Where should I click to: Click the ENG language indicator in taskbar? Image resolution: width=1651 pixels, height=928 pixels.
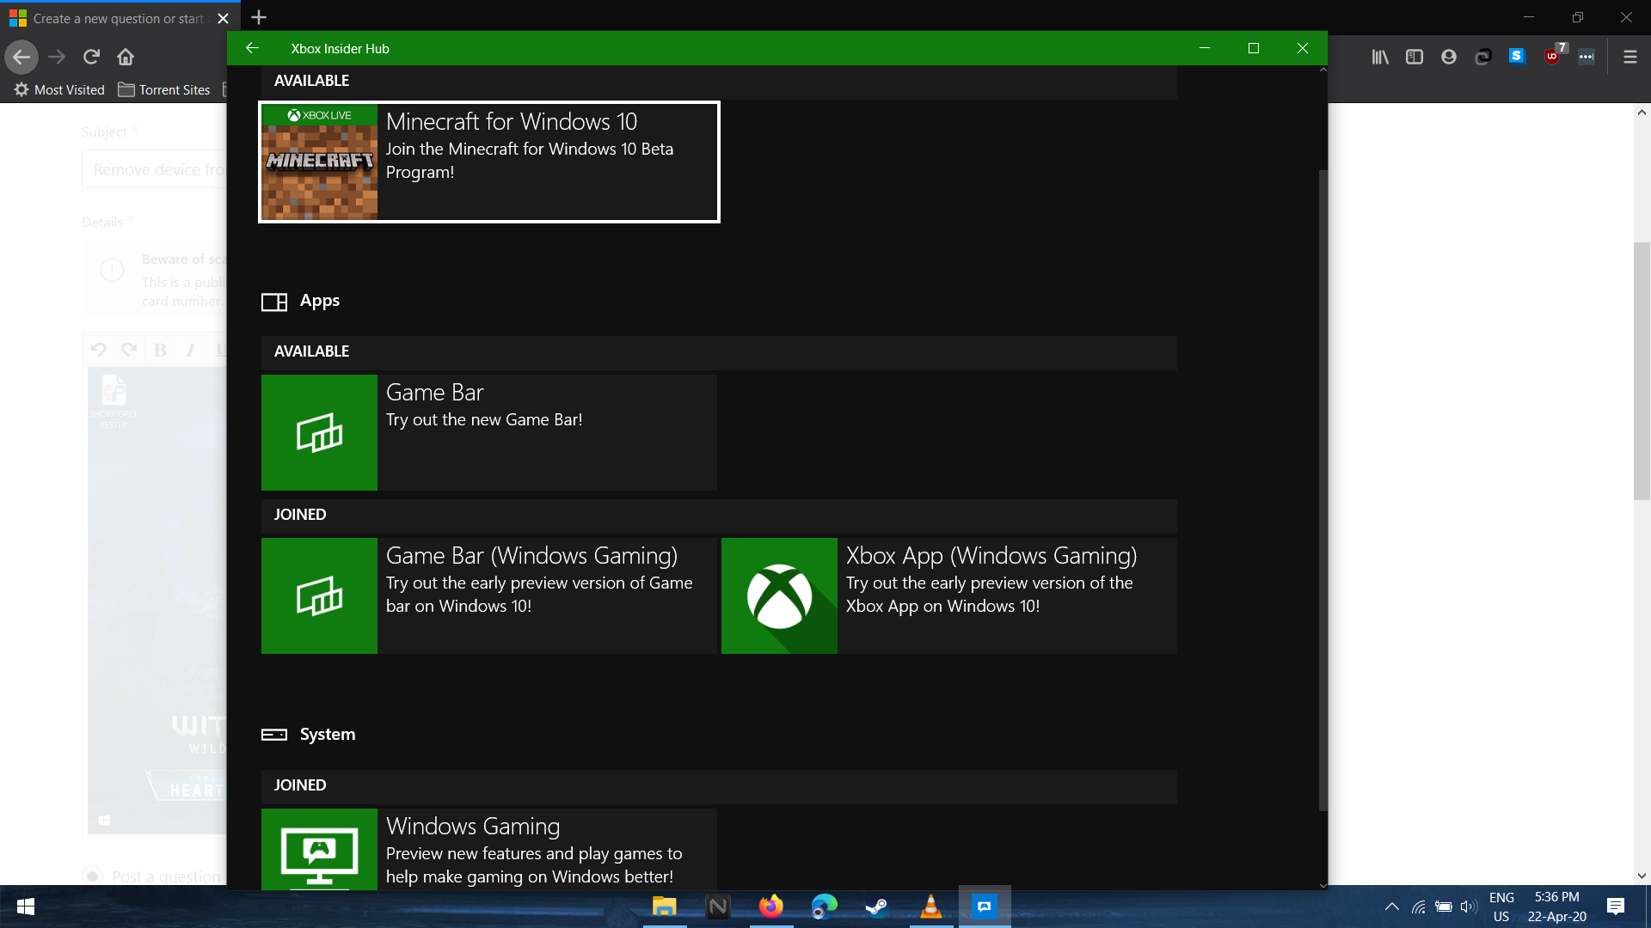click(x=1501, y=906)
